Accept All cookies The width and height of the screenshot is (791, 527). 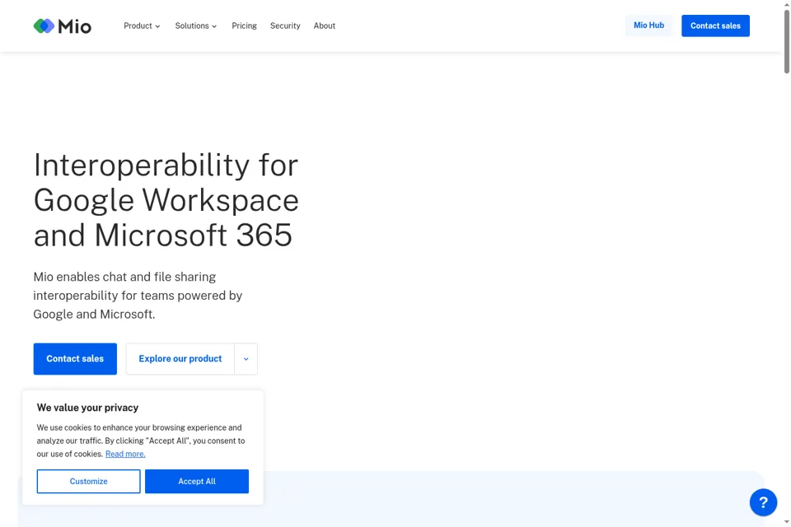pos(197,481)
